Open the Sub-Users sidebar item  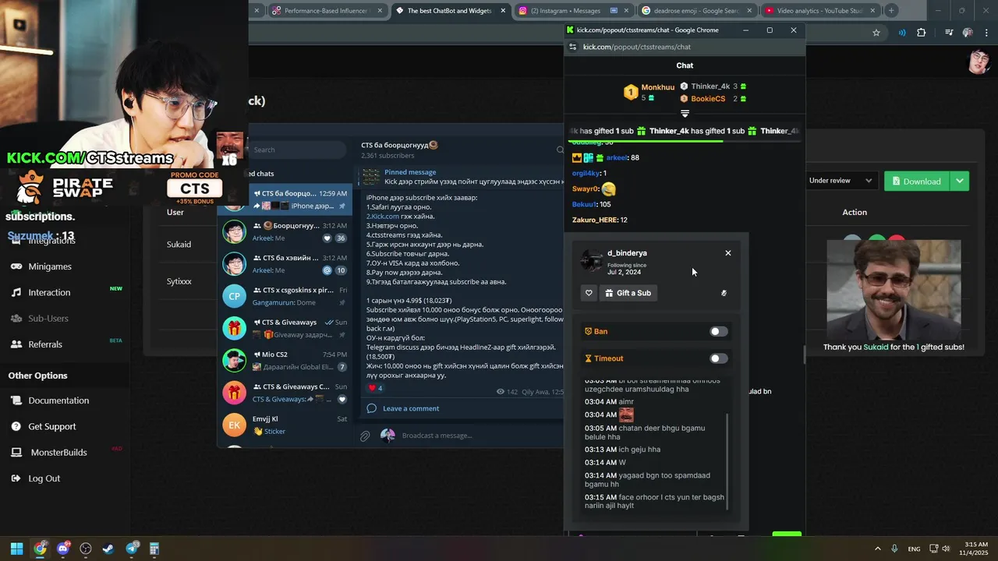pyautogui.click(x=48, y=318)
